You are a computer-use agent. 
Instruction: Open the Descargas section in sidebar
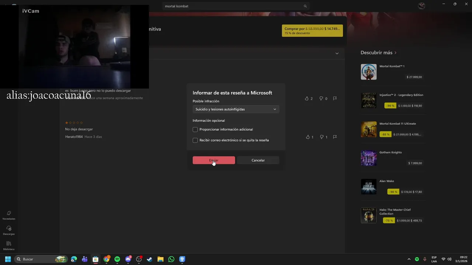[x=9, y=231]
